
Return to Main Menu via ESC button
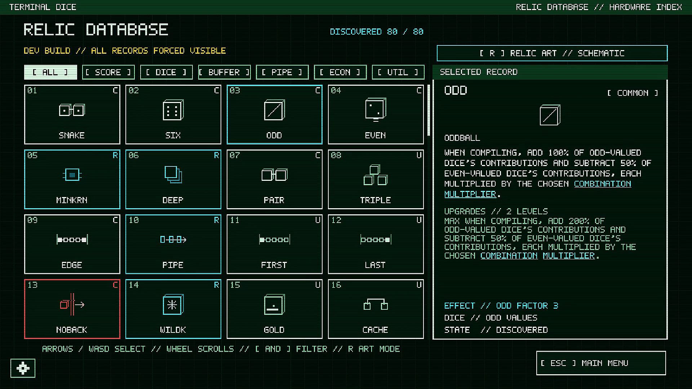[601, 363]
